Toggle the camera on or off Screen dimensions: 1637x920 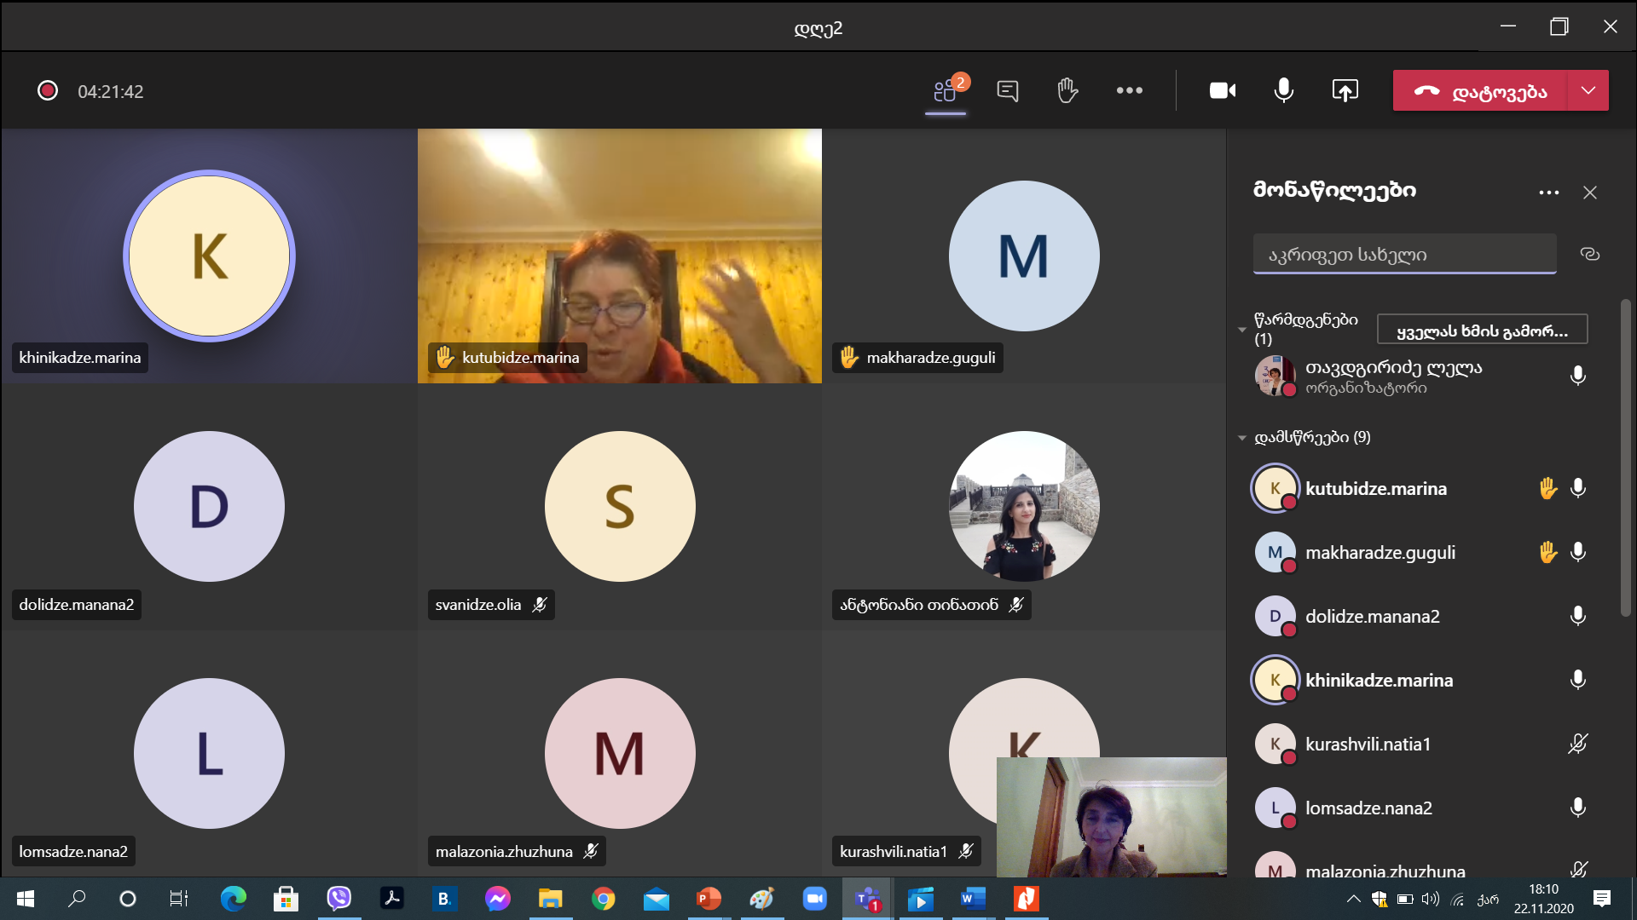(x=1222, y=90)
